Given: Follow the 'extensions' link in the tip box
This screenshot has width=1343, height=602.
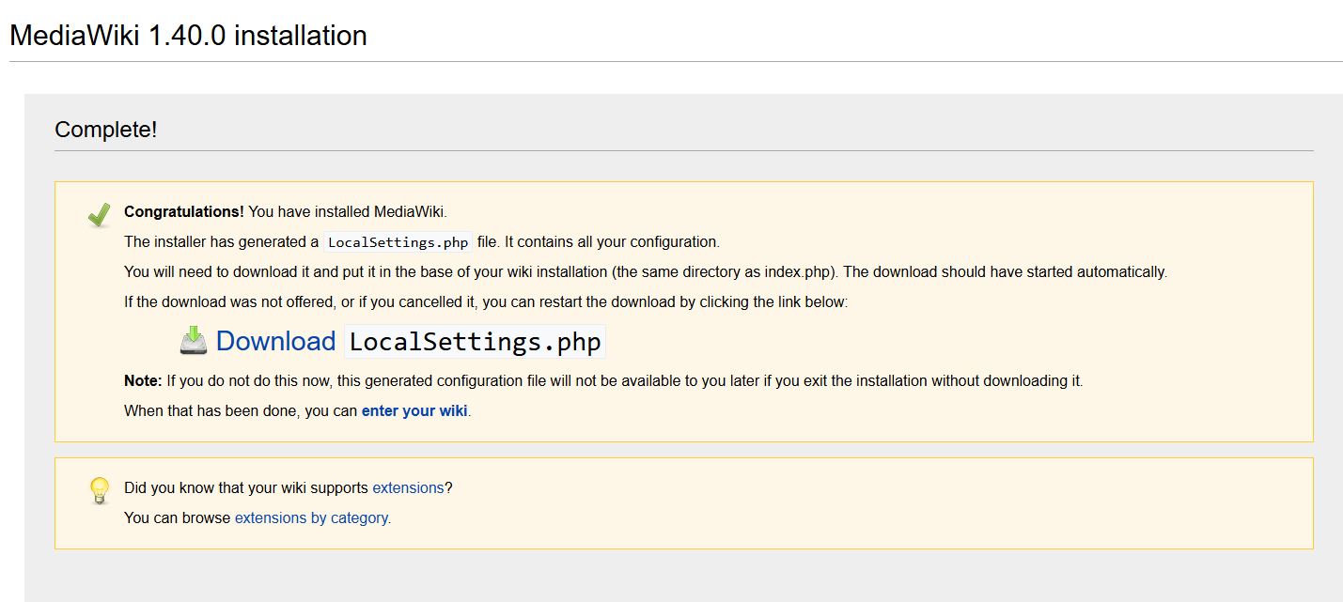Looking at the screenshot, I should tap(408, 488).
